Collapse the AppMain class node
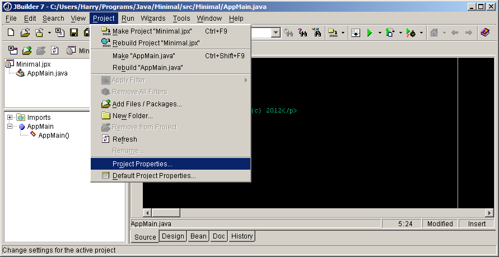 pos(10,127)
